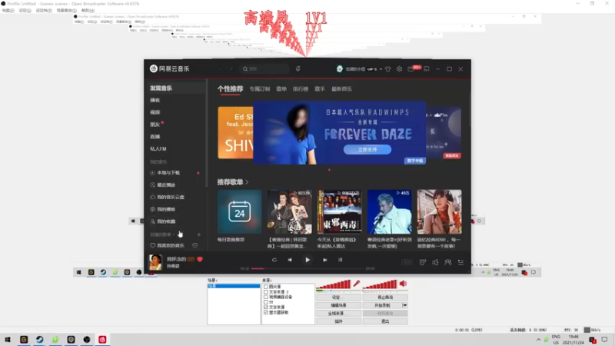Click the play button in the player bar
615x346 pixels.
(307, 260)
